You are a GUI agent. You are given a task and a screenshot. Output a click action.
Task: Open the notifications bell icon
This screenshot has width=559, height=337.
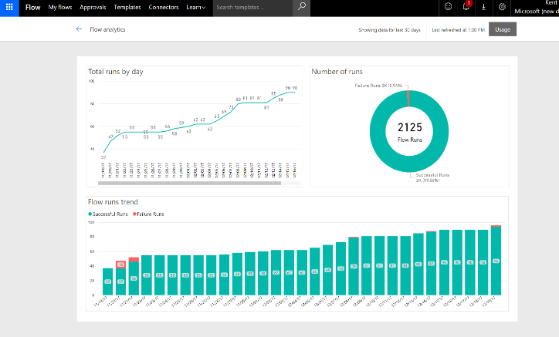(x=466, y=6)
